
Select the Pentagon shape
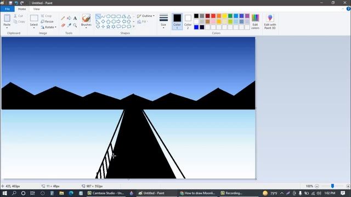[108, 22]
